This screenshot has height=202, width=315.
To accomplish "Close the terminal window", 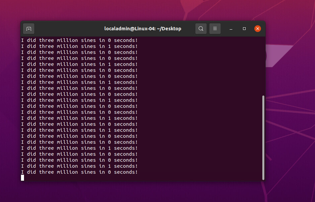I will [258, 29].
